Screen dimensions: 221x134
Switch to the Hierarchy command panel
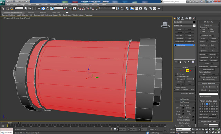click(183, 18)
